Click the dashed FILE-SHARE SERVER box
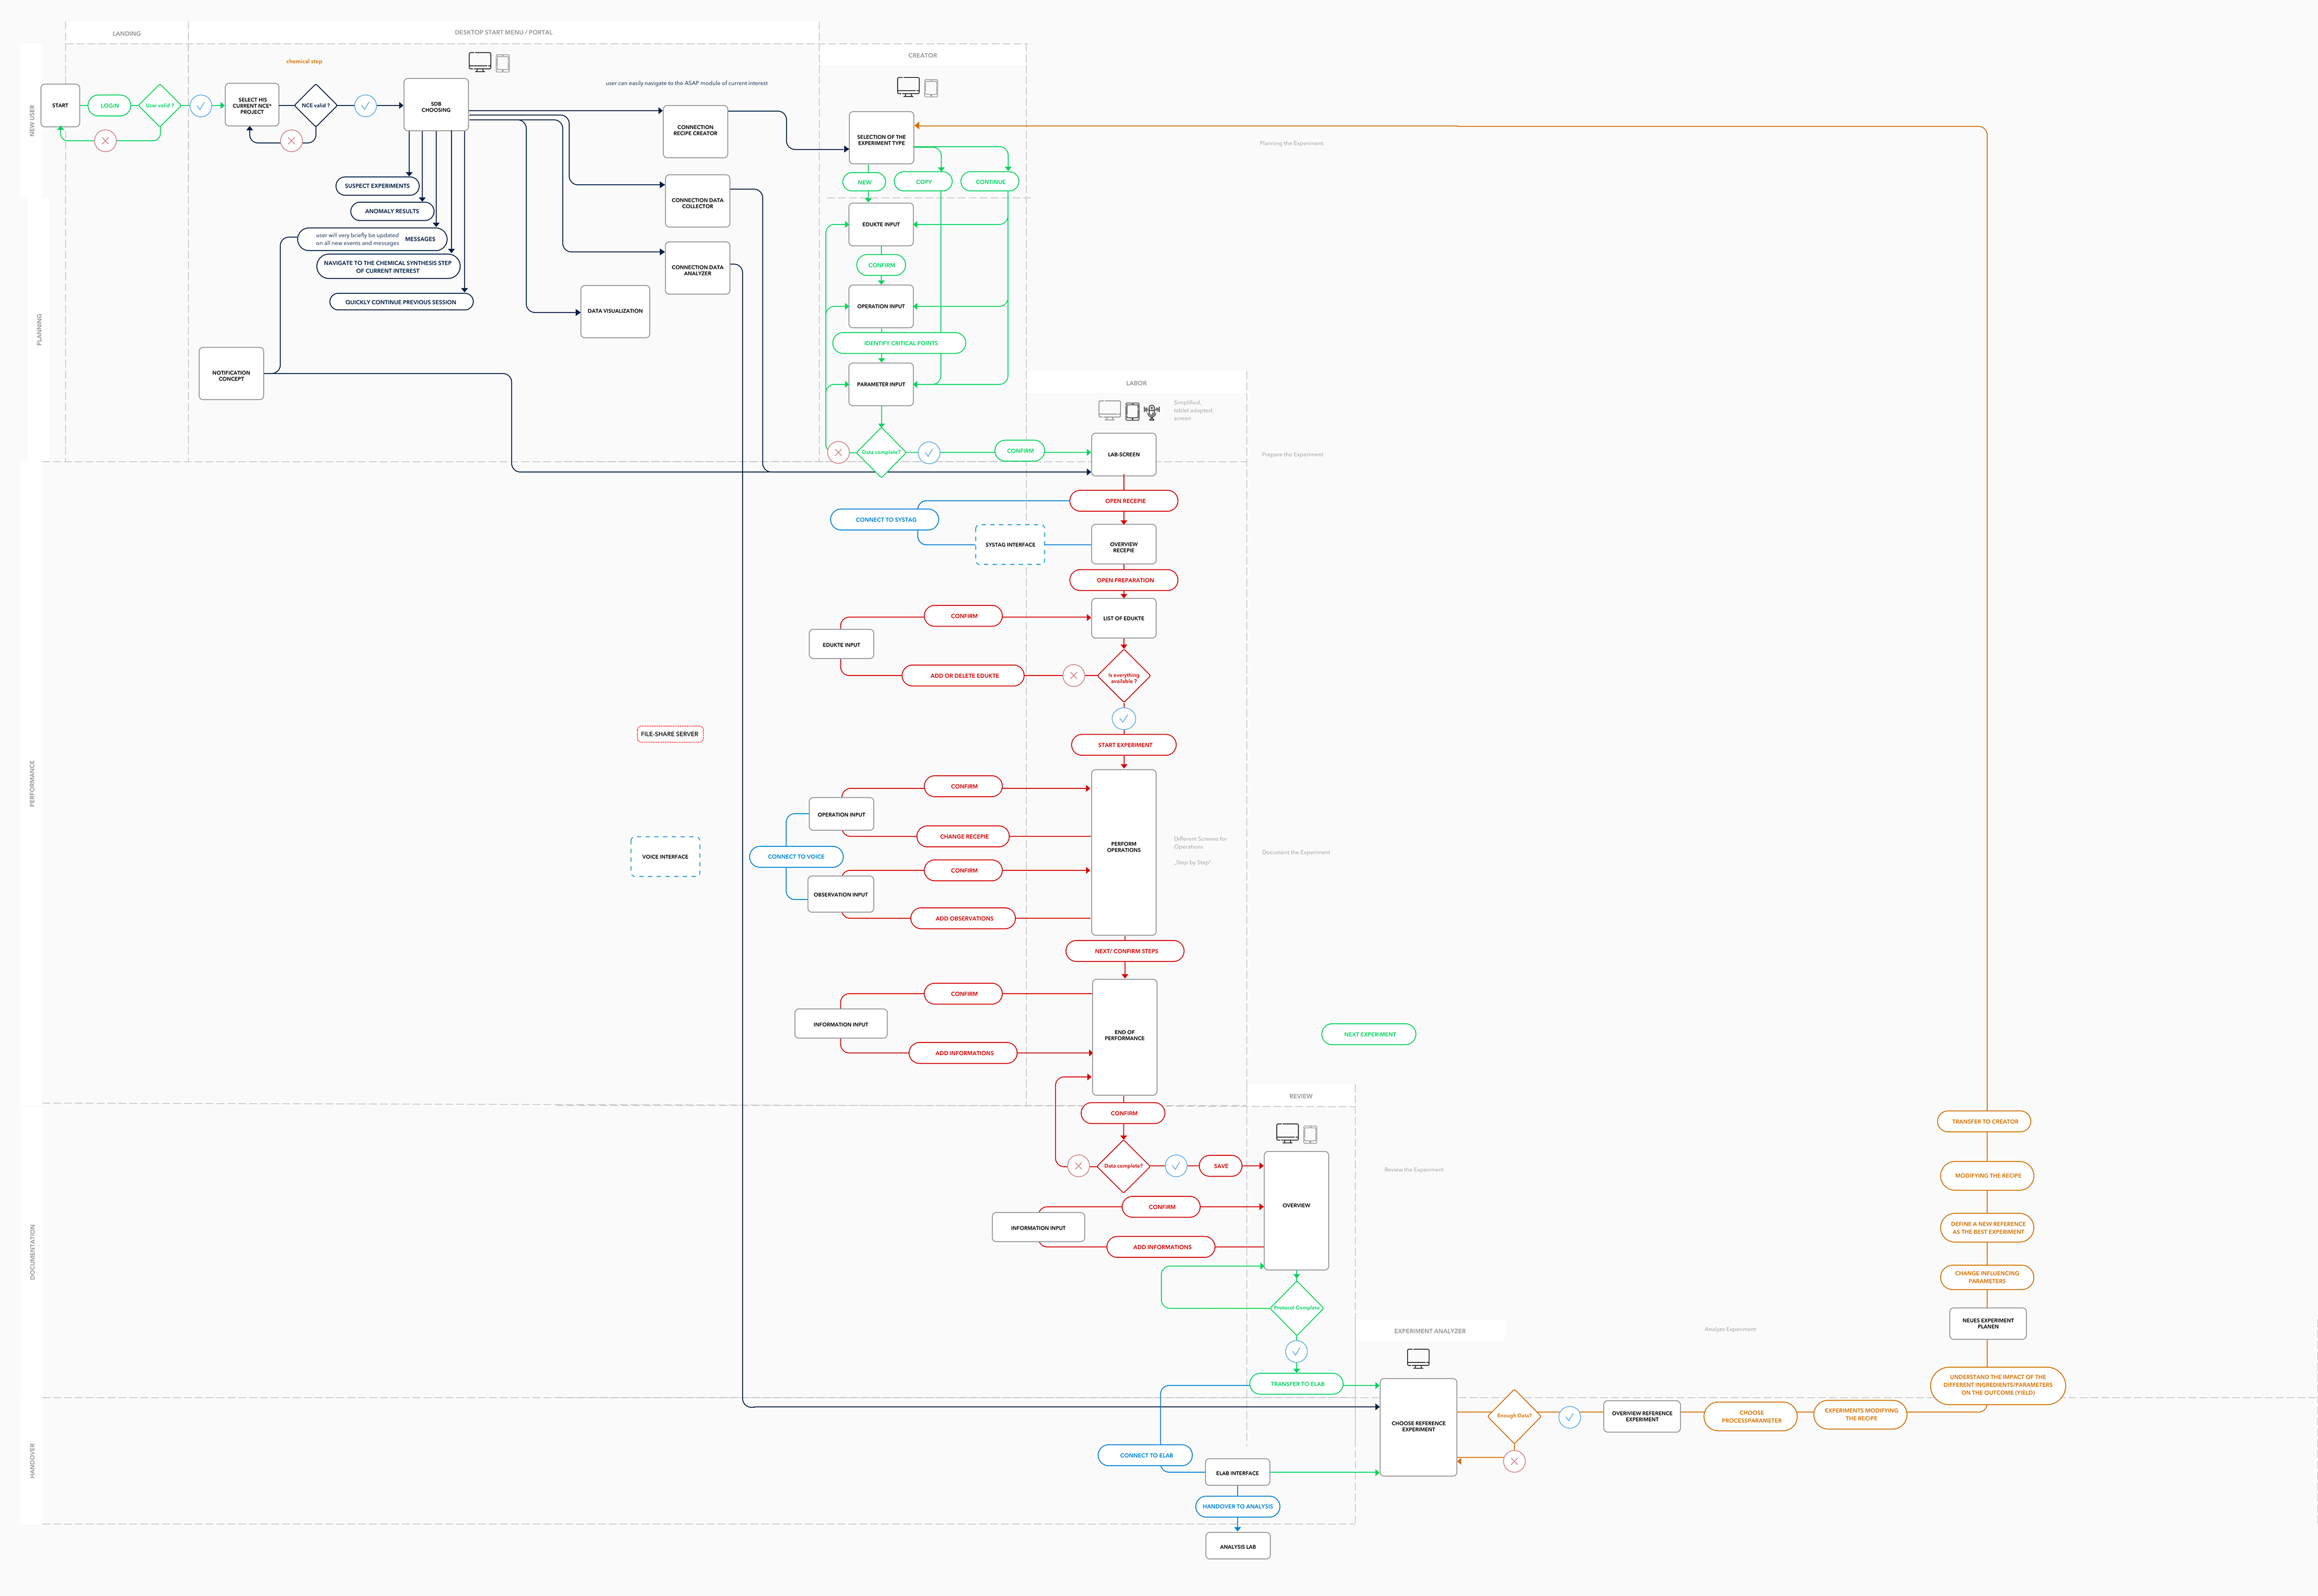Viewport: 2318px width, 1596px height. [x=670, y=734]
